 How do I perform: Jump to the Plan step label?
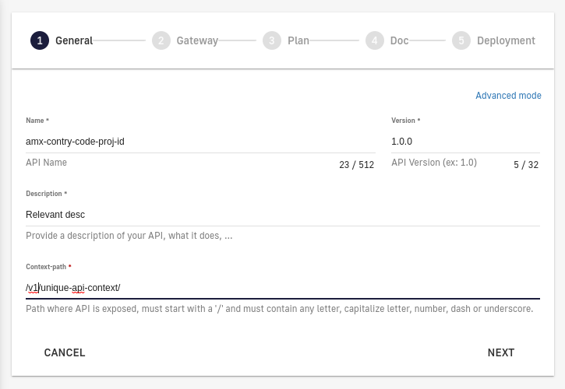(298, 40)
